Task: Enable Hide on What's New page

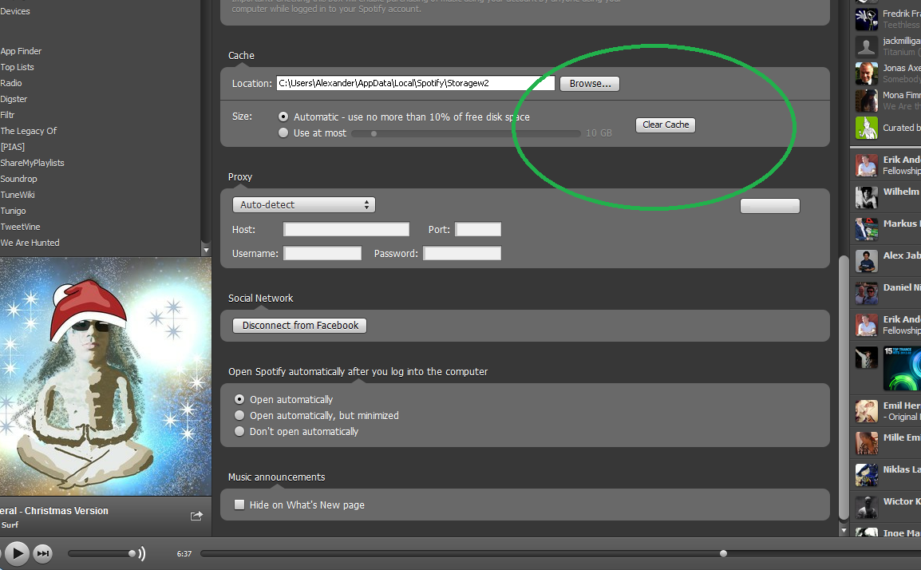Action: point(239,505)
